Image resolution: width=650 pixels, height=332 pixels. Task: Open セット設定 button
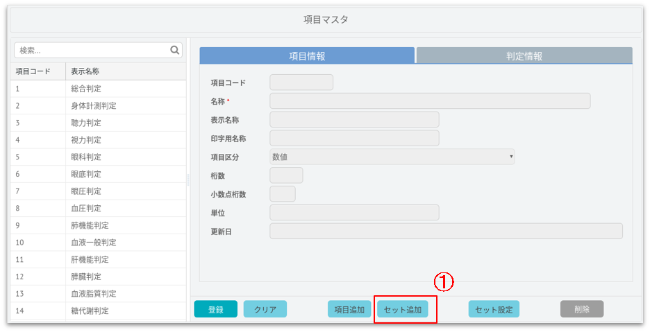tap(494, 309)
